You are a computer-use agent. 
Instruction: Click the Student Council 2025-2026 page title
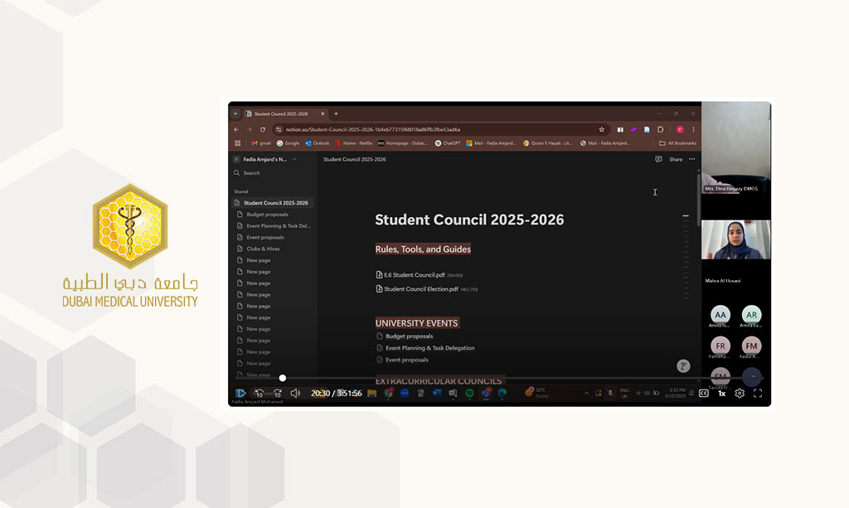click(x=469, y=220)
